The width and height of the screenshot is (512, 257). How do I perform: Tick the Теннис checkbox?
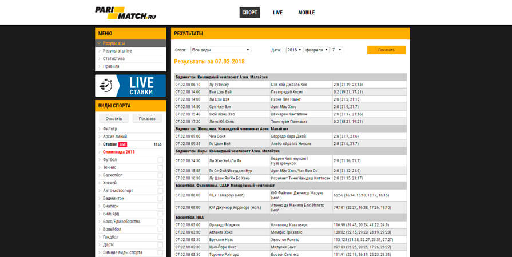click(x=160, y=168)
